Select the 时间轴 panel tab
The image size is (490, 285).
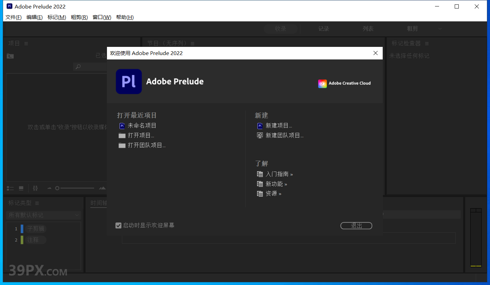click(99, 203)
